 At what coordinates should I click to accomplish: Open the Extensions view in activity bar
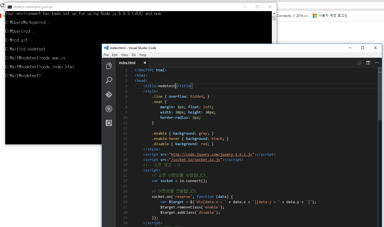109,123
